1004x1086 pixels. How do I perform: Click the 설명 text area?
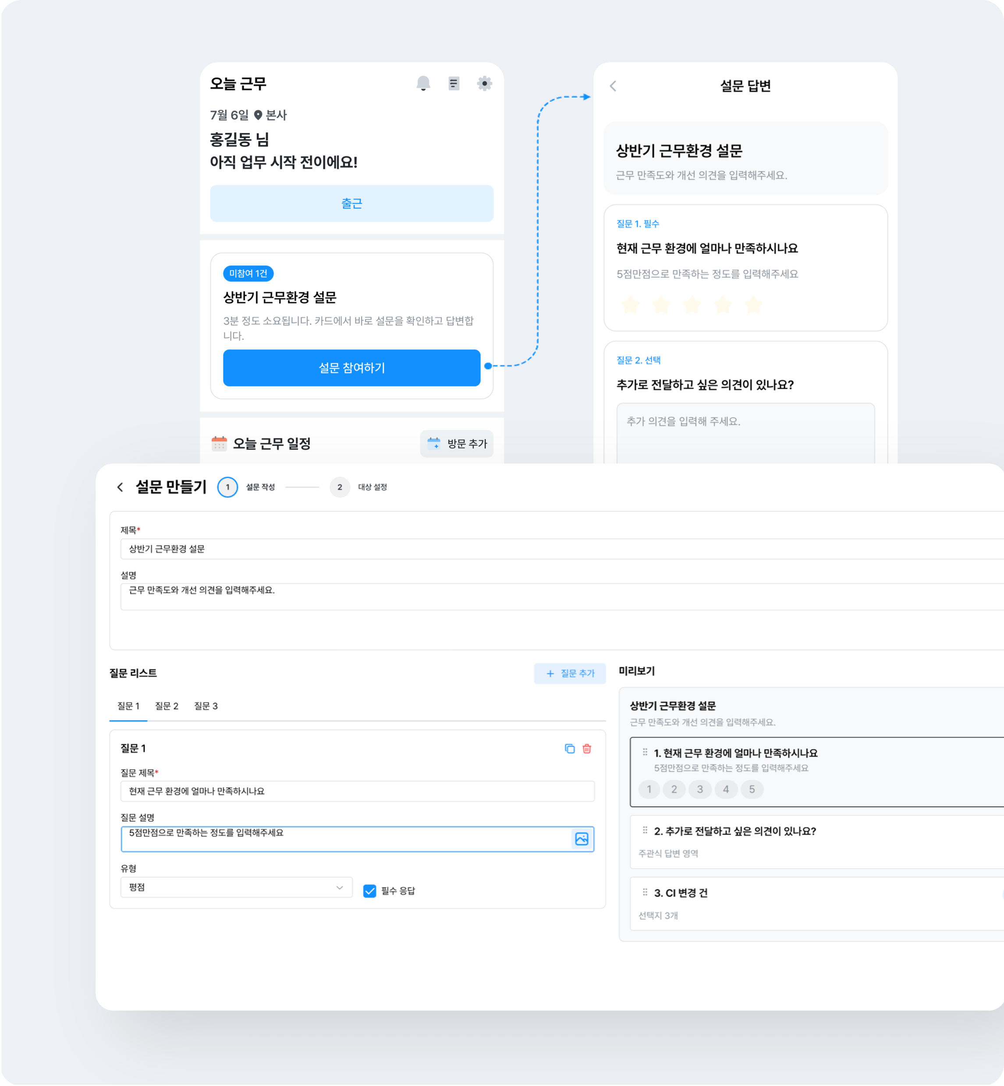click(x=562, y=597)
